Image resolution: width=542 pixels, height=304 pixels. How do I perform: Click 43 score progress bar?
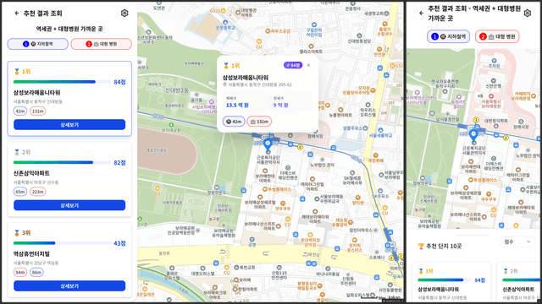62,243
